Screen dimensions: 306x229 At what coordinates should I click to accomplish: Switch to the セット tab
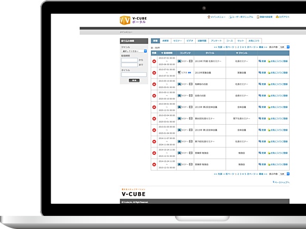tap(241, 41)
